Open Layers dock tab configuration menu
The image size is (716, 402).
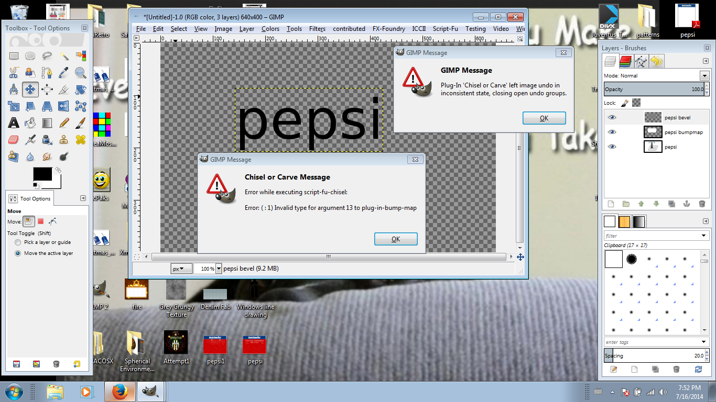coord(706,62)
